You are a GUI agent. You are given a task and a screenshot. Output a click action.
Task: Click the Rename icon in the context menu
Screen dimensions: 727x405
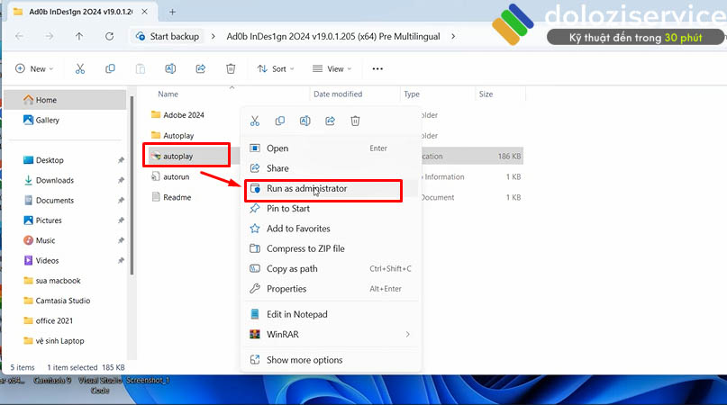pos(304,121)
